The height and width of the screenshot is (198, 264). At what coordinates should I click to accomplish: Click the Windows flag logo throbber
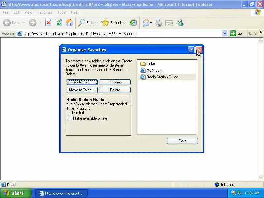tap(257, 12)
